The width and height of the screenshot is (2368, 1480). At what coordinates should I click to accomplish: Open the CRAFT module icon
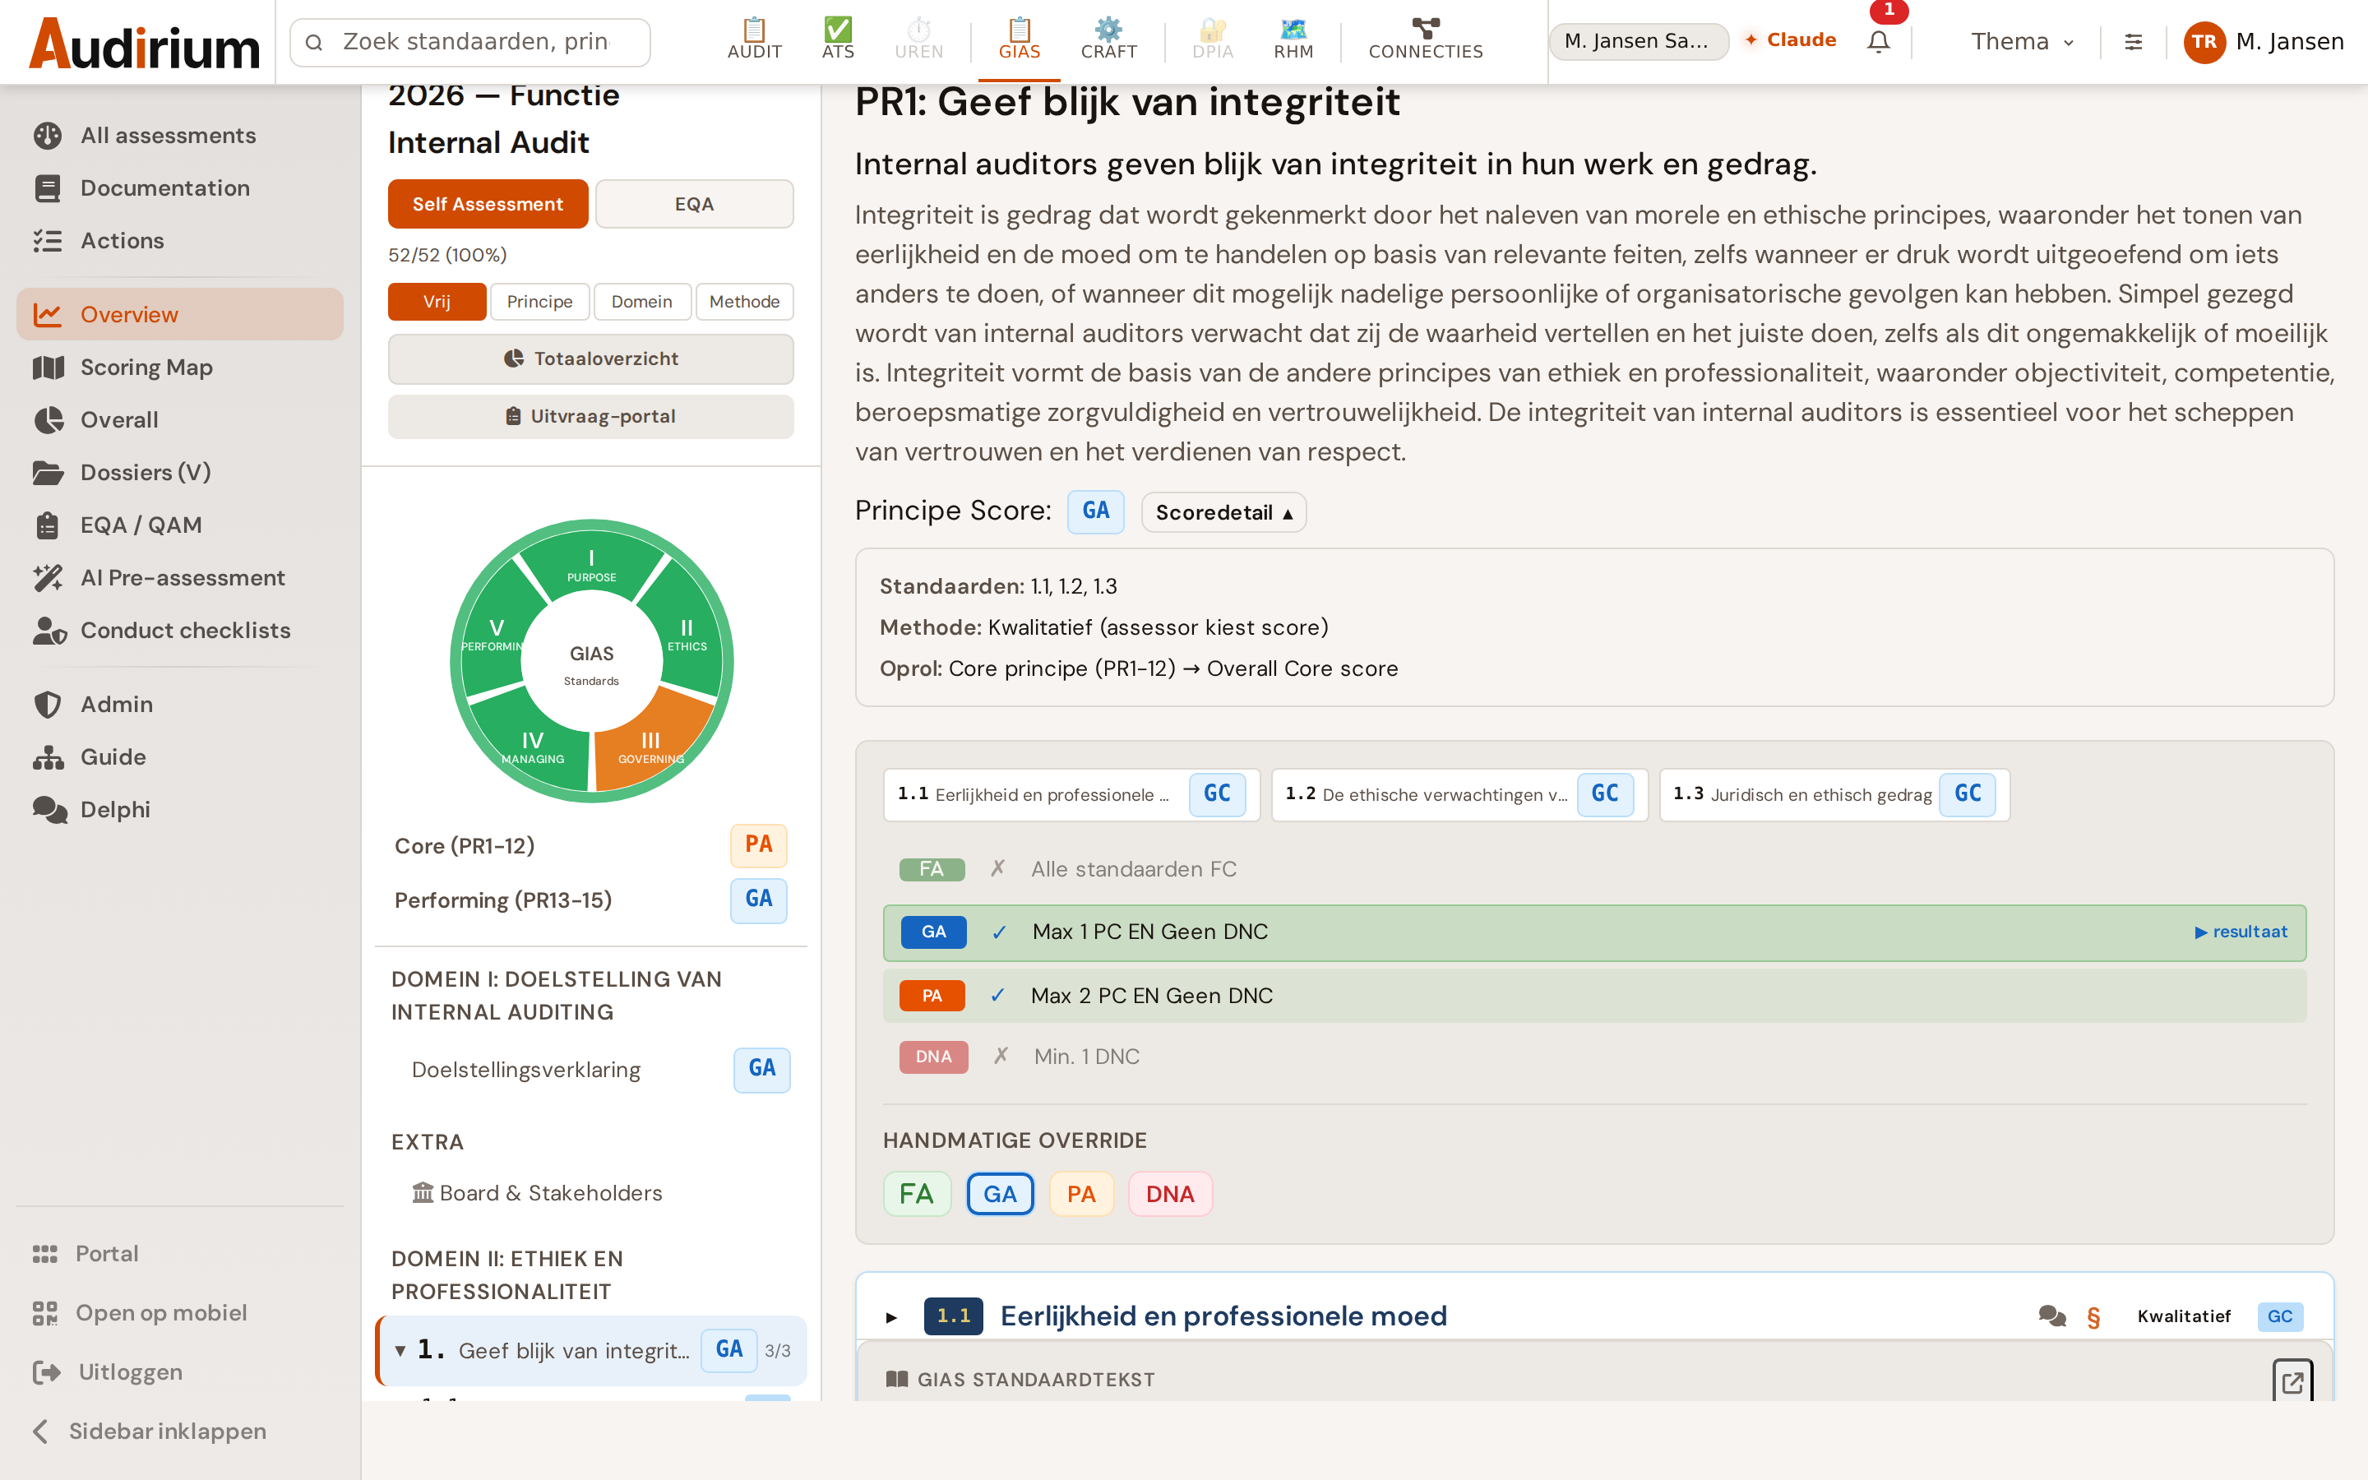point(1108,40)
